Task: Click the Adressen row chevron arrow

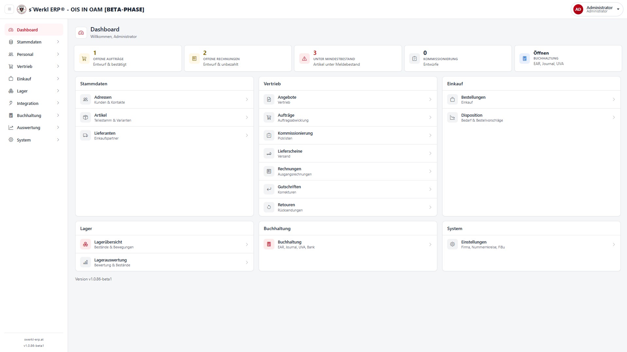Action: [247, 99]
